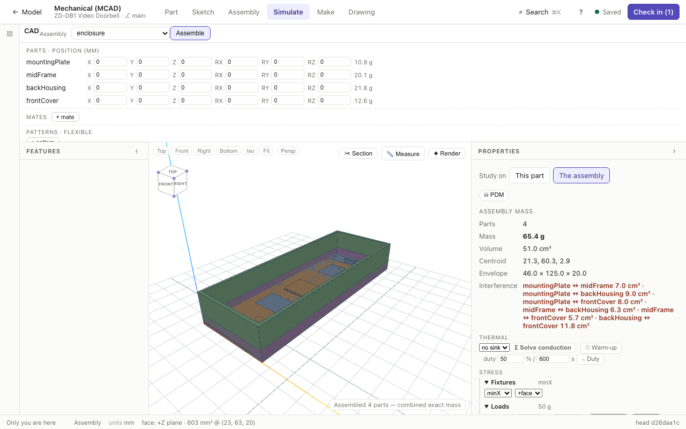Viewport: 686px width, 429px height.
Task: Add a mate with + mate
Action: tap(65, 117)
